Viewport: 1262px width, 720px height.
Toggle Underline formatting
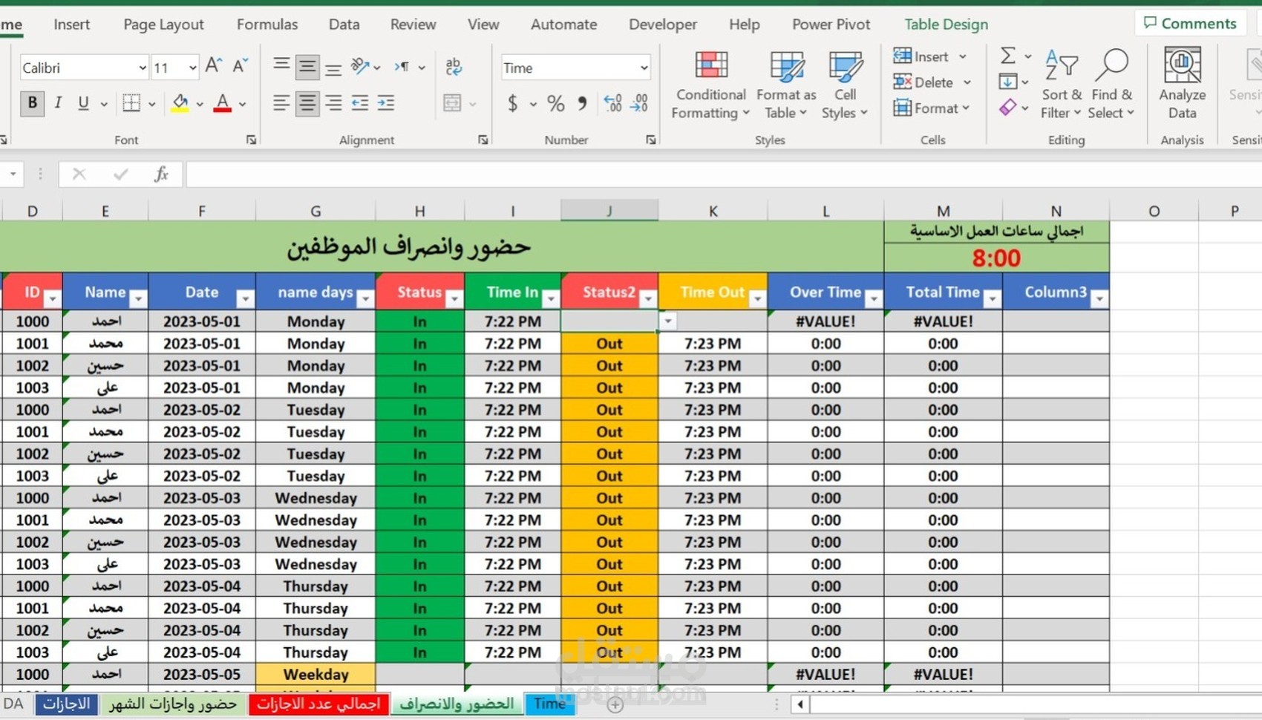tap(83, 103)
